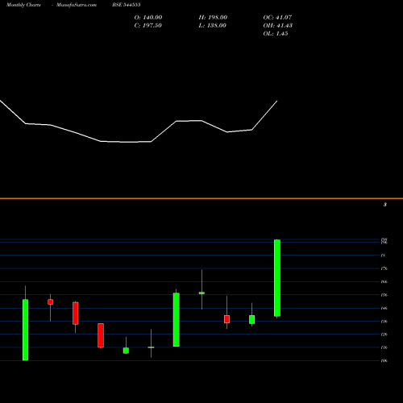Image resolution: width=403 pixels, height=403 pixels.
Task: Select the OH: 41.43 reading
Action: click(277, 26)
